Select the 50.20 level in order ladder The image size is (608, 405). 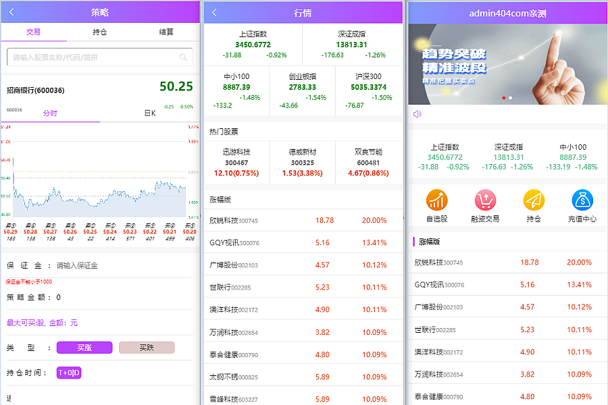[x=190, y=232]
